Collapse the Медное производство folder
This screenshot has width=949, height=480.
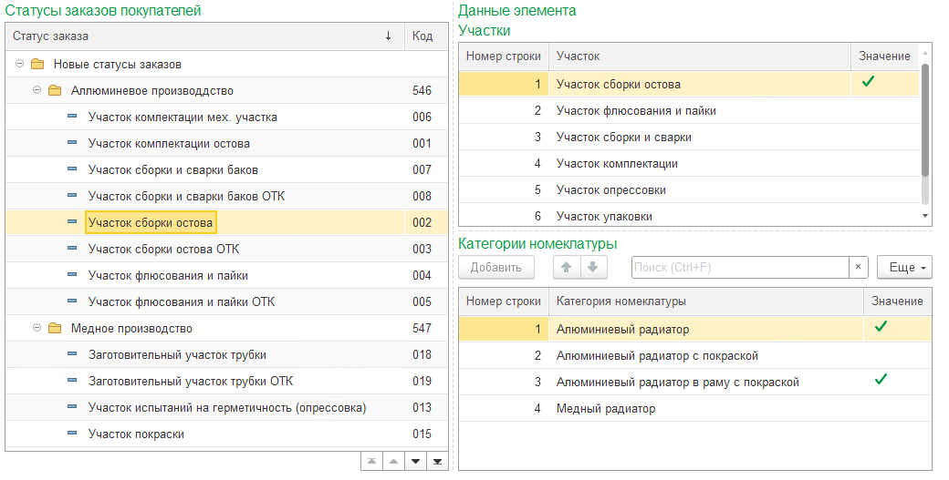click(36, 328)
